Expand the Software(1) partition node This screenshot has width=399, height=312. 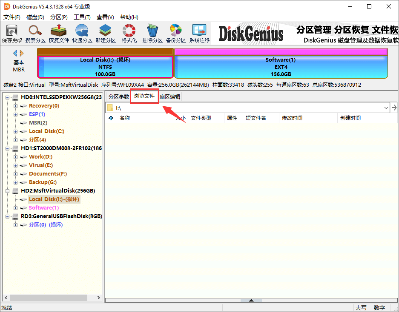(15, 208)
